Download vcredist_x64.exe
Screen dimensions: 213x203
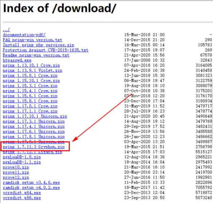tap(22, 193)
